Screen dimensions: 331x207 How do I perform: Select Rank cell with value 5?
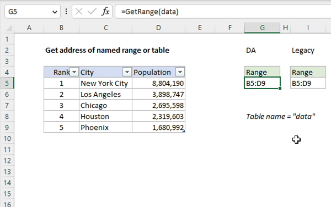point(61,127)
